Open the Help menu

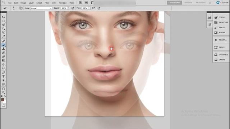click(x=72, y=3)
